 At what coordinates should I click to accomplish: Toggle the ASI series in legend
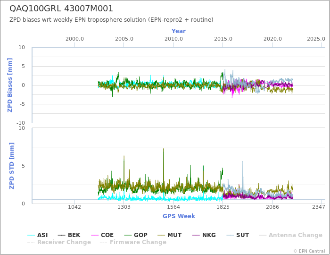click(38, 235)
